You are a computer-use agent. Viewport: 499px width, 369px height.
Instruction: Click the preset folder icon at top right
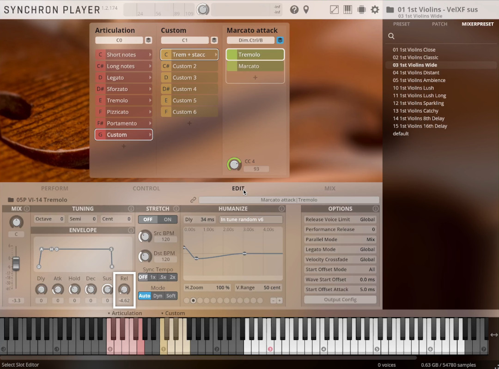point(390,10)
